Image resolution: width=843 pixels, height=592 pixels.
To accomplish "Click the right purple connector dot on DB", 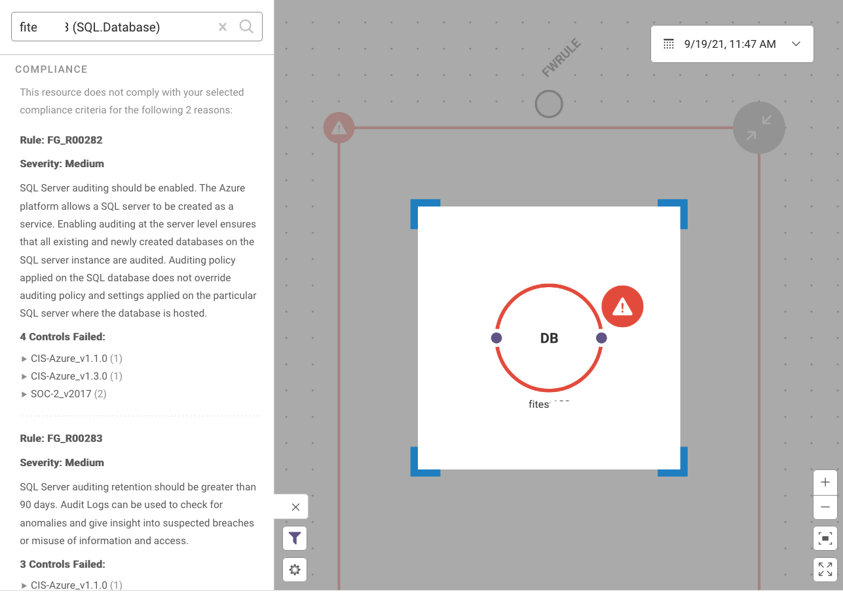I will (x=601, y=338).
